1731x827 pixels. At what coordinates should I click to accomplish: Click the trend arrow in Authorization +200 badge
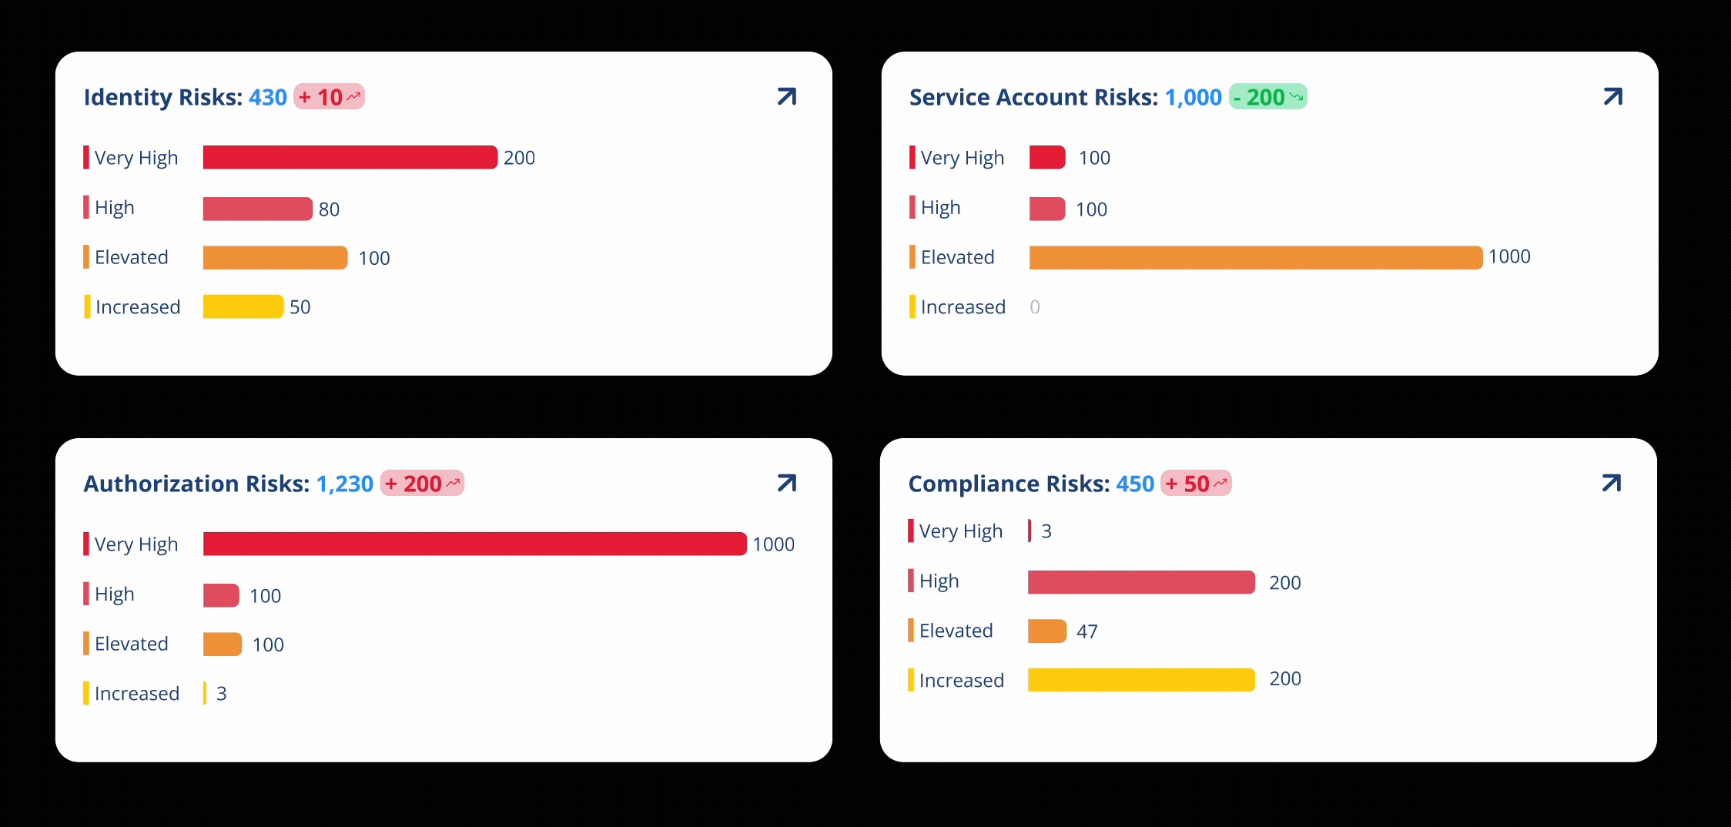click(453, 483)
